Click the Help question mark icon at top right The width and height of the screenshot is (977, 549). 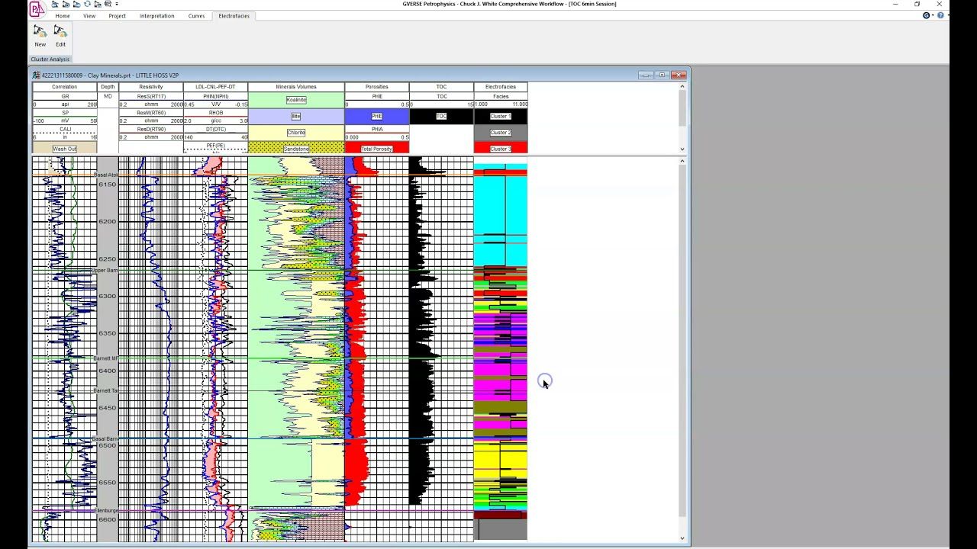coord(939,15)
